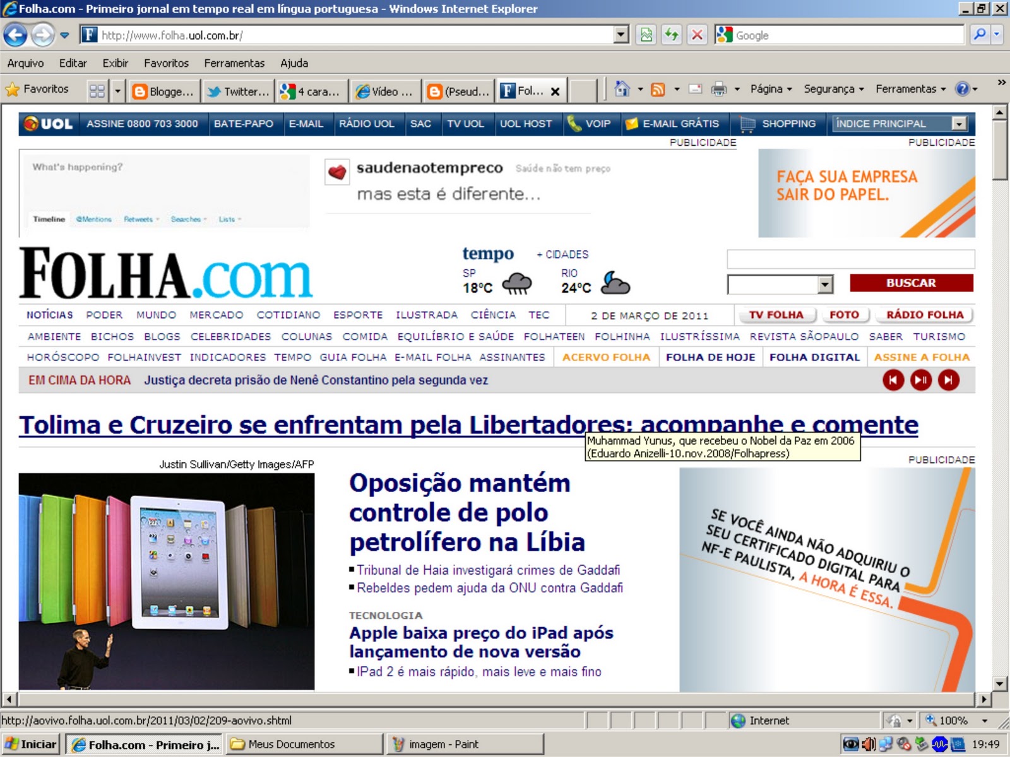
Task: Click the RSS feeds icon
Action: click(658, 90)
